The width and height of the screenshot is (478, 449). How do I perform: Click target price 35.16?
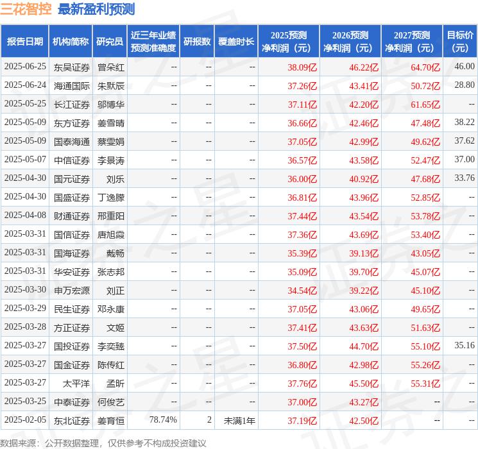pos(465,345)
